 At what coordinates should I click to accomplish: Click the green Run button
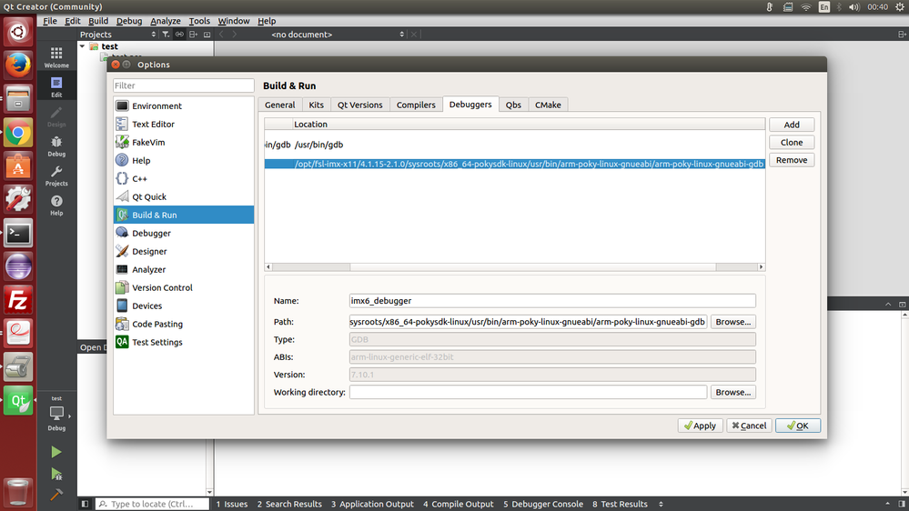click(x=56, y=452)
